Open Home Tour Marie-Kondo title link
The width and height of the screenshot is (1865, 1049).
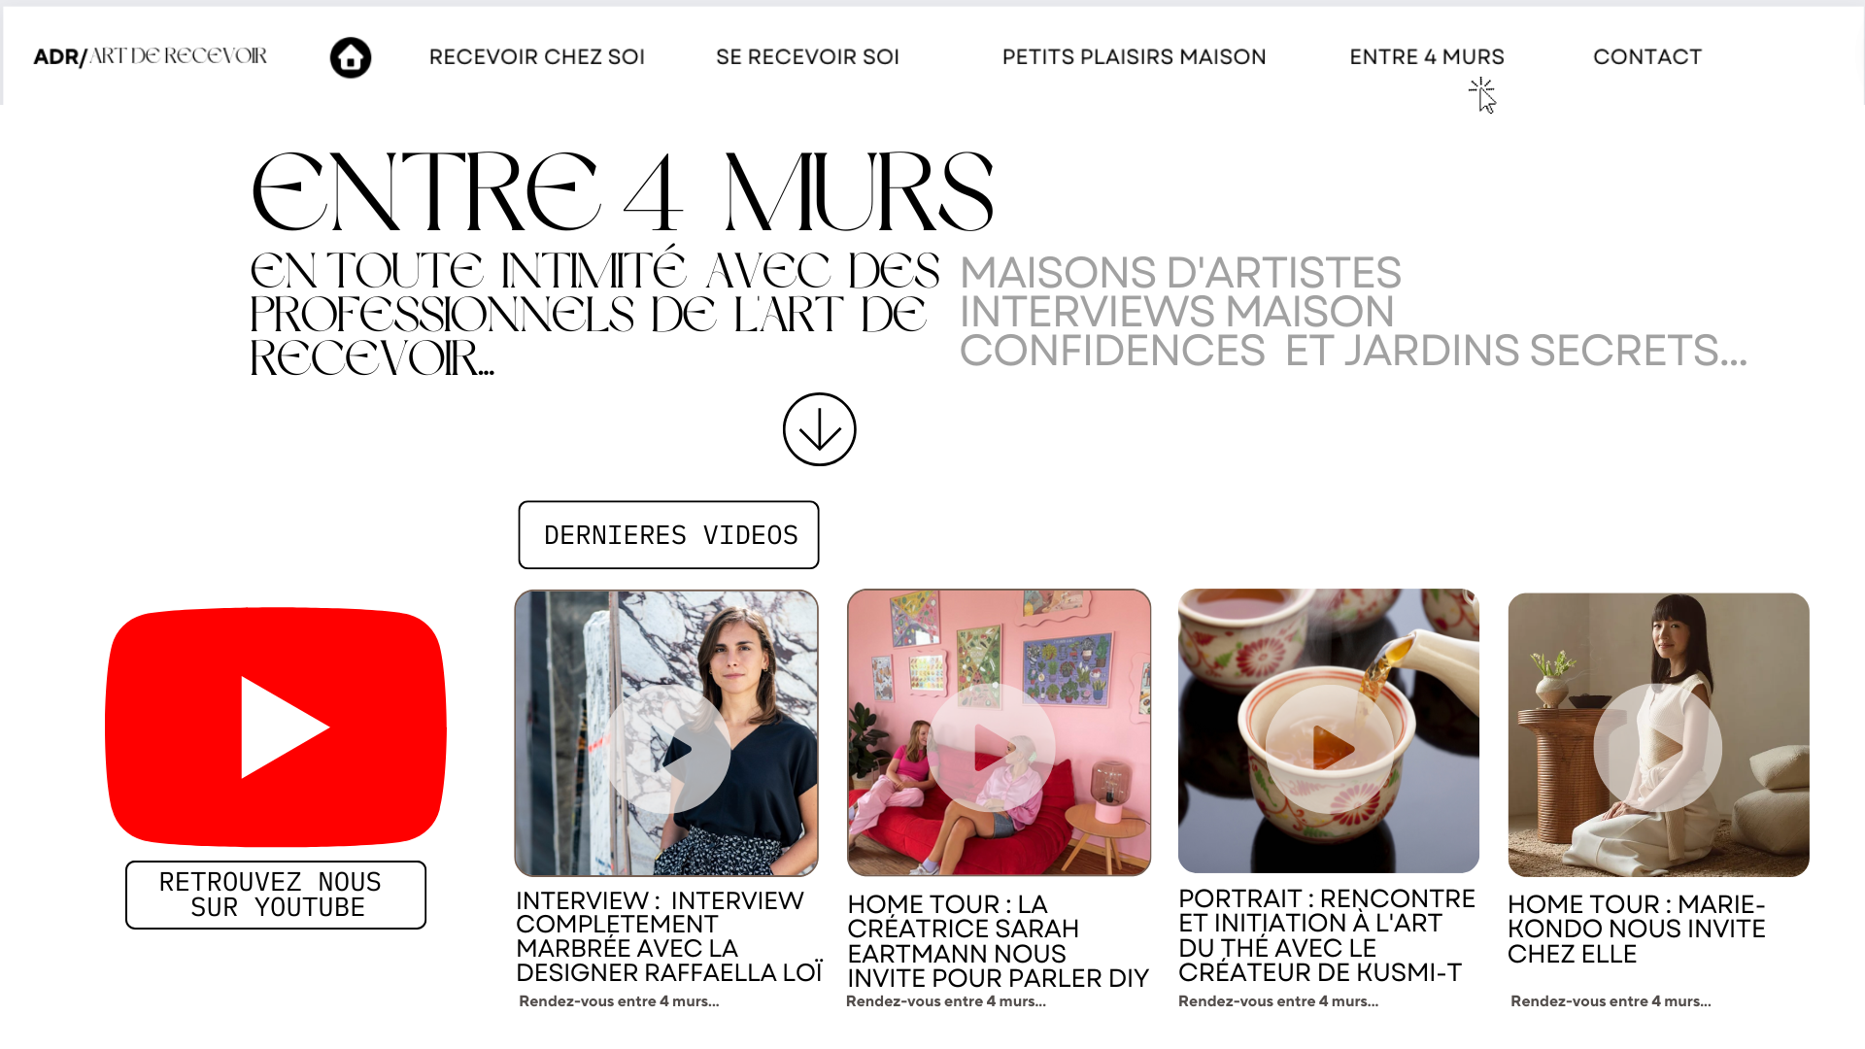pyautogui.click(x=1637, y=930)
